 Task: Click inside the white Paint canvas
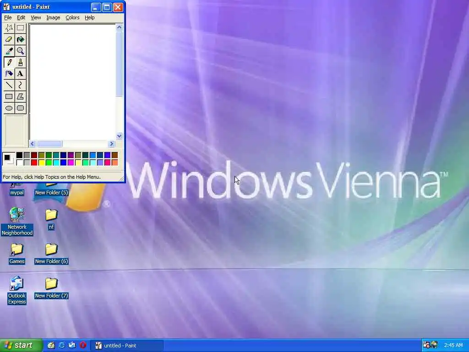click(x=73, y=82)
